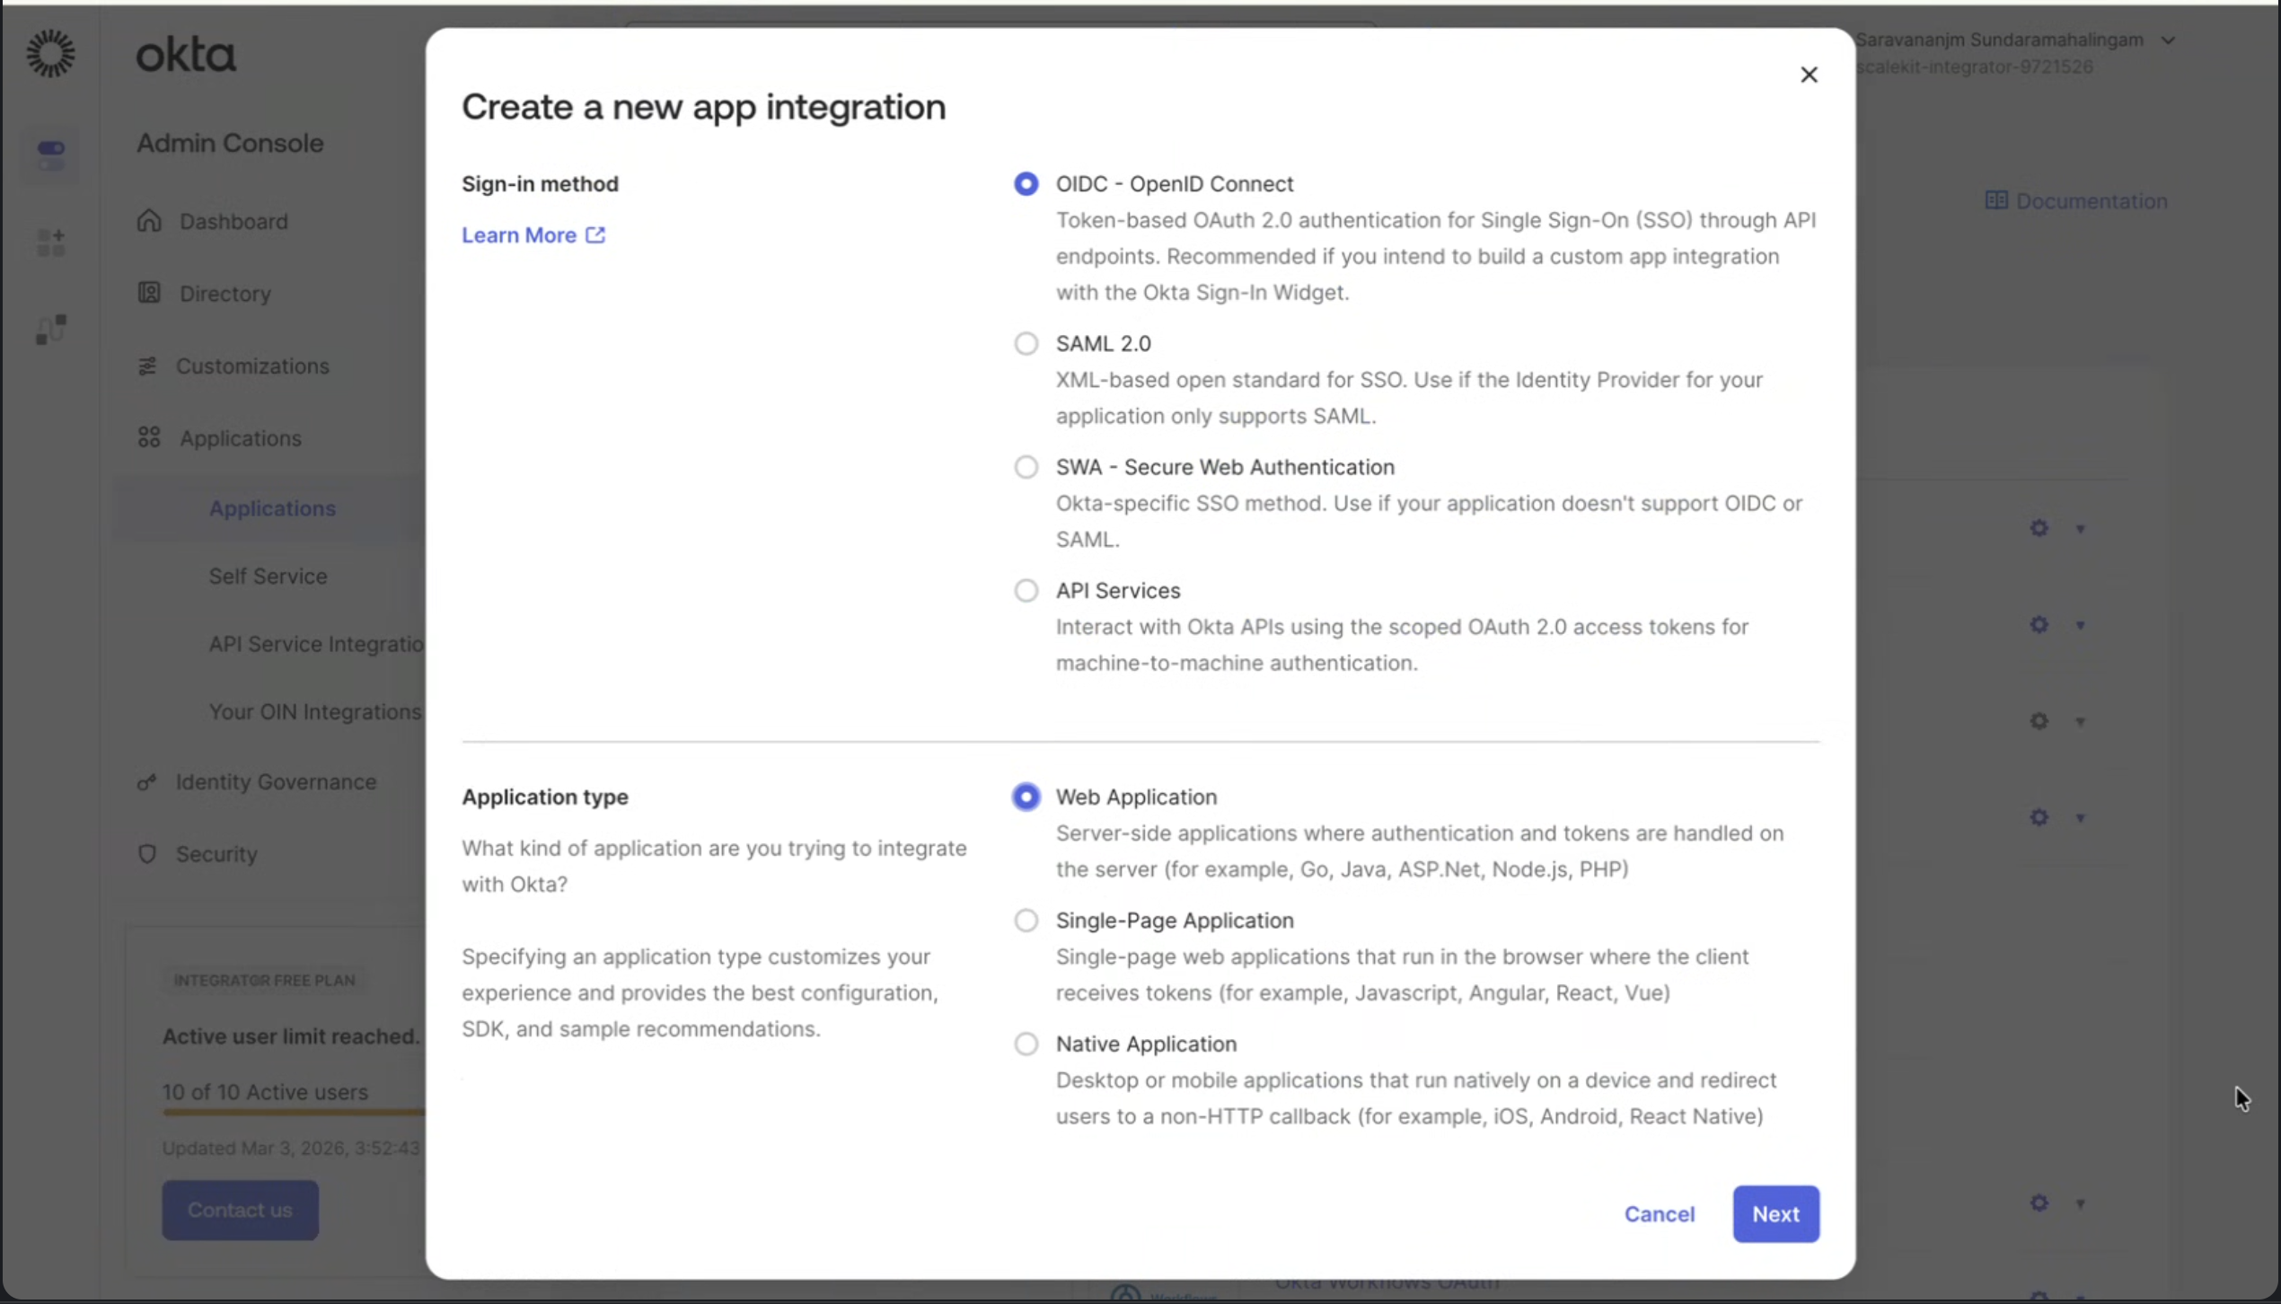The image size is (2281, 1304).
Task: Expand the dropdown next to the bottom app gear
Action: click(x=2082, y=1203)
